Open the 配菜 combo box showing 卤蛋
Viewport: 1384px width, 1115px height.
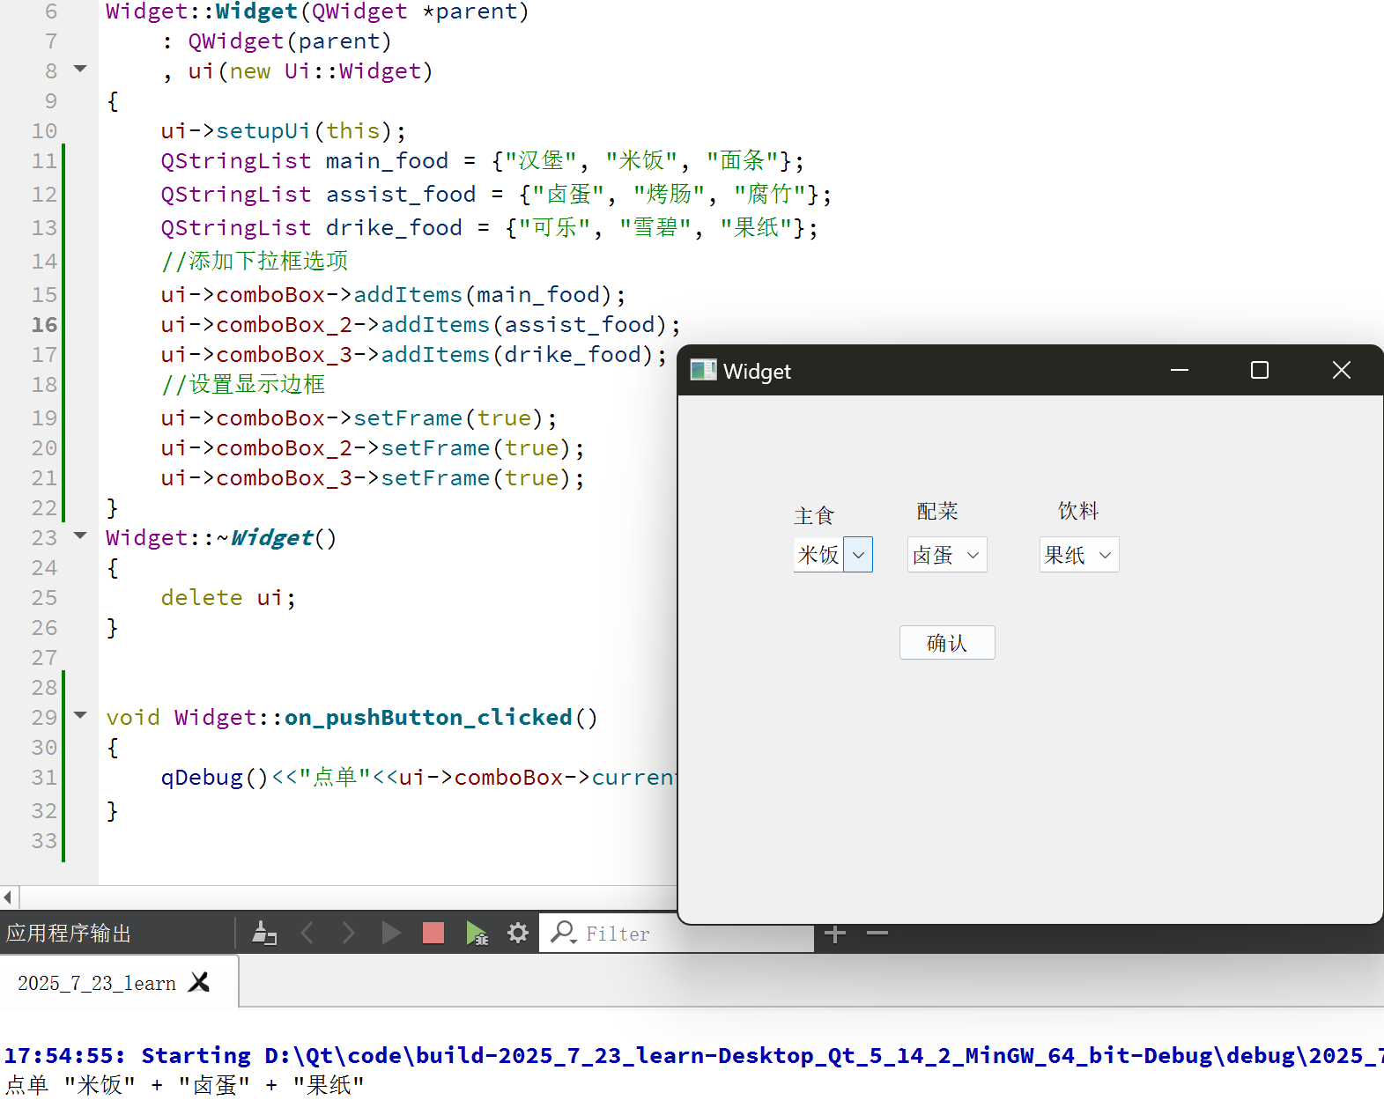point(947,555)
